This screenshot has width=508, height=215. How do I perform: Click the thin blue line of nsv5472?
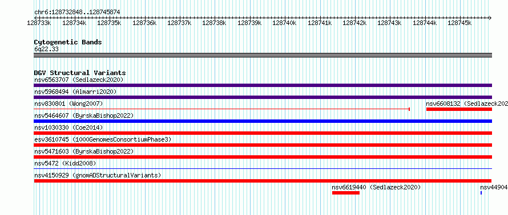point(263,168)
